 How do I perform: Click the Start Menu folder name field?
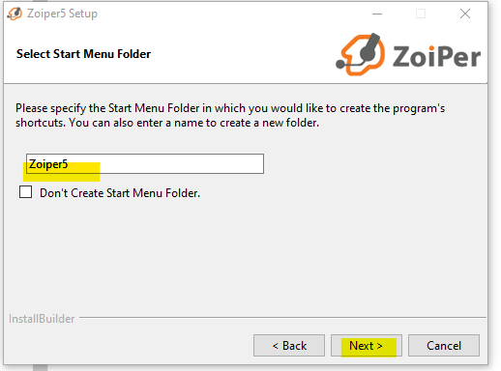pyautogui.click(x=145, y=163)
